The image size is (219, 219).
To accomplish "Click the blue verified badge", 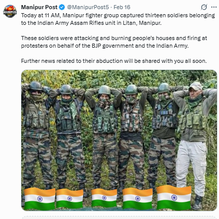I will click(62, 7).
